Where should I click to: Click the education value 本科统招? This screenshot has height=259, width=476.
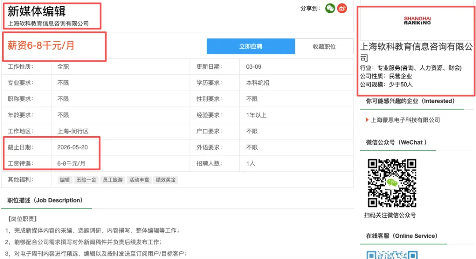257,83
